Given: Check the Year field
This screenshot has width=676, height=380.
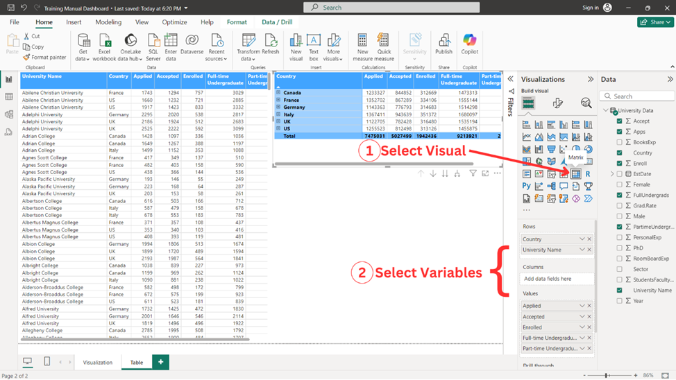Looking at the screenshot, I should pyautogui.click(x=620, y=301).
